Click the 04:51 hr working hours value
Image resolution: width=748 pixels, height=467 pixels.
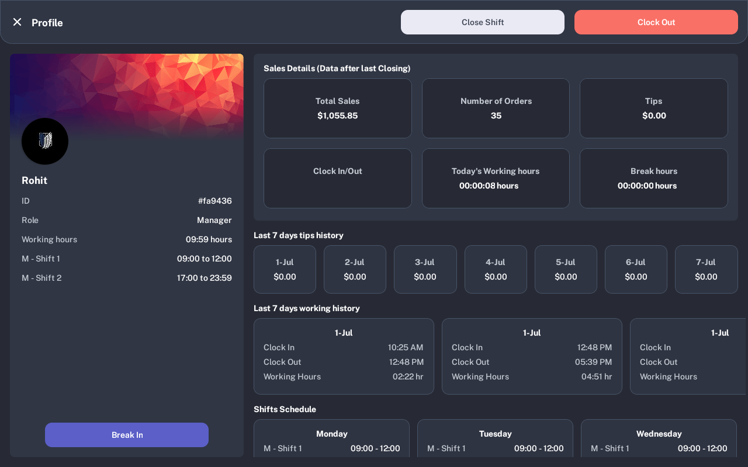pyautogui.click(x=597, y=377)
